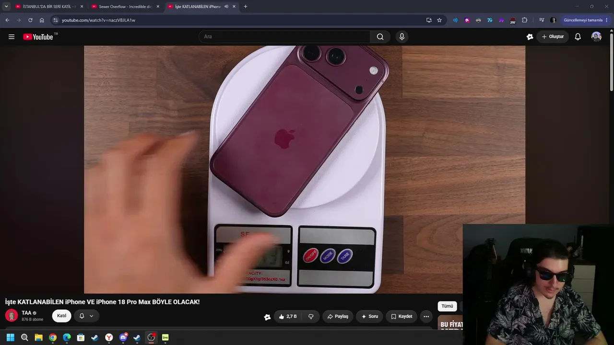Switch to the Sewer Overflow tab
This screenshot has width=614, height=345.
(x=125, y=7)
